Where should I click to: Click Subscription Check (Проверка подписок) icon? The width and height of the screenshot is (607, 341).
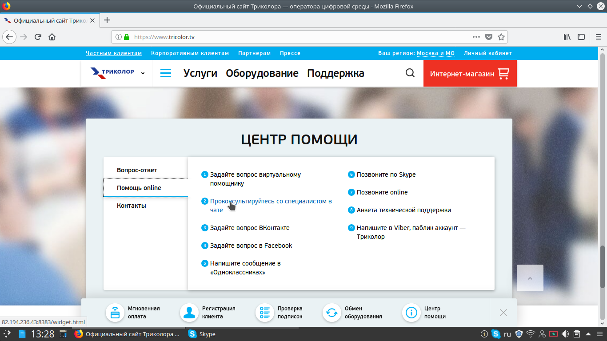tap(265, 313)
